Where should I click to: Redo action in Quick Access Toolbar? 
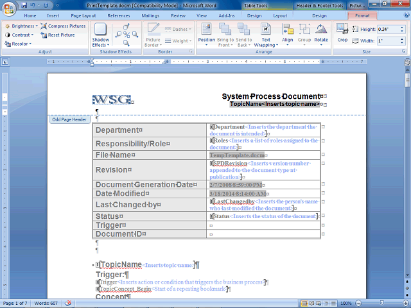(46, 5)
